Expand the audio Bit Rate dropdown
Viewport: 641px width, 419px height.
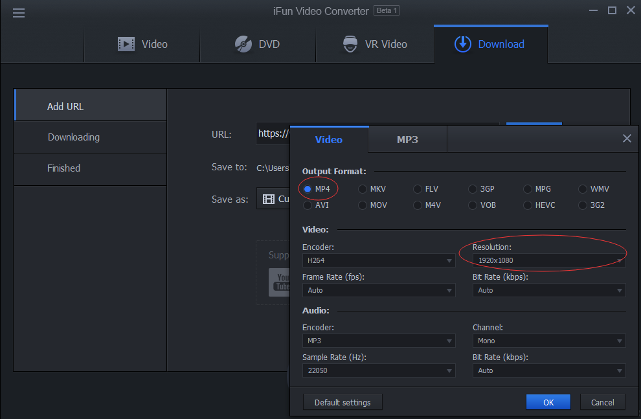click(x=549, y=370)
